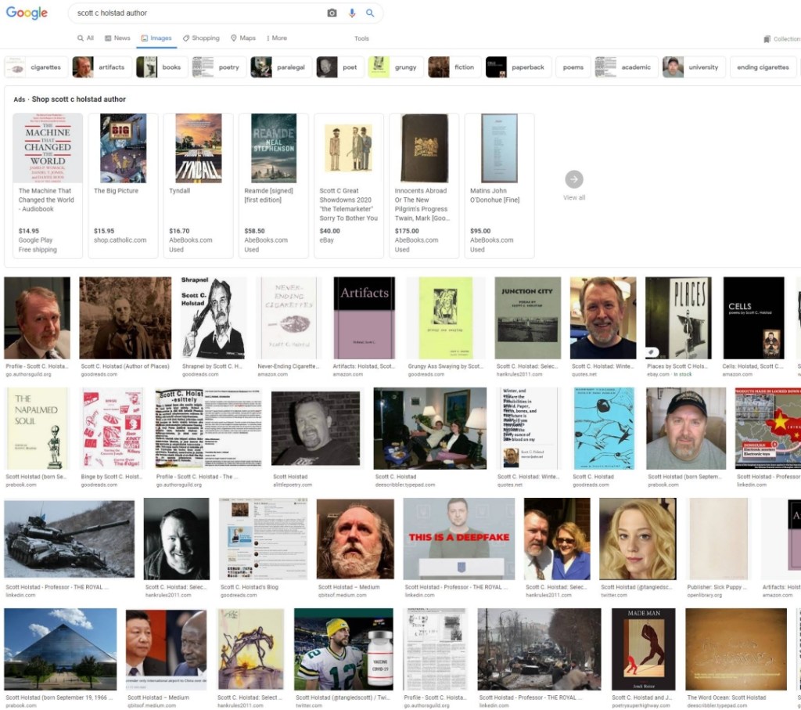Select the 'cigarettes' filter chip
The width and height of the screenshot is (801, 710).
pos(34,67)
